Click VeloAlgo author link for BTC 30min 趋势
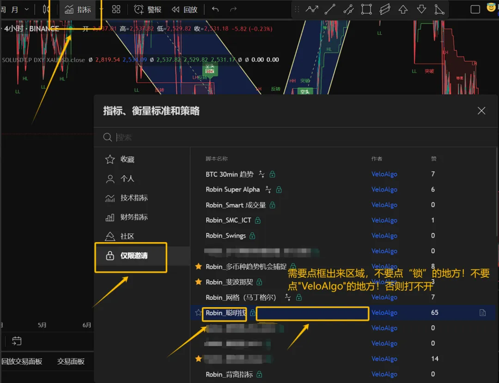The image size is (499, 383). pos(384,174)
